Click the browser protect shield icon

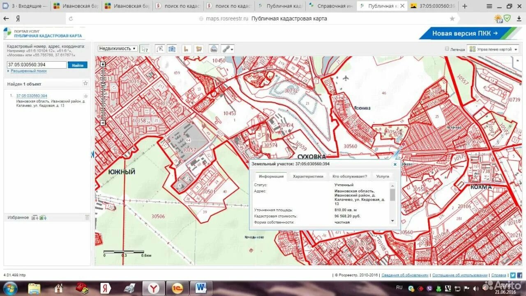click(508, 18)
